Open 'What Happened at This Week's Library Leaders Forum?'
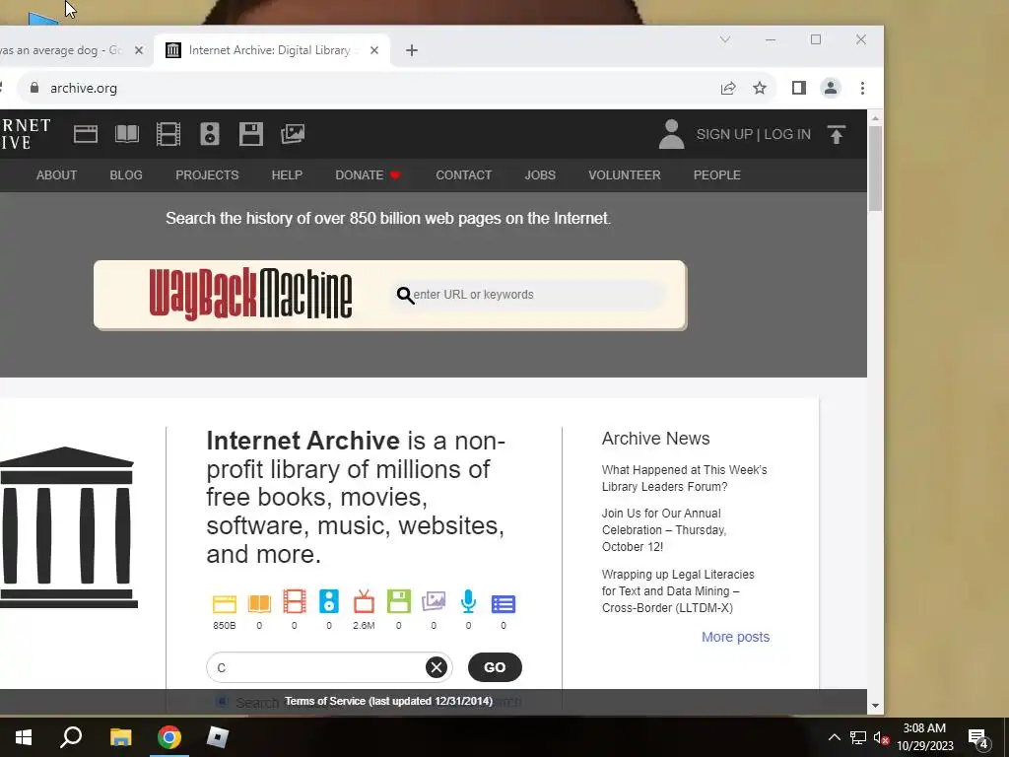This screenshot has height=757, width=1009. (x=684, y=478)
